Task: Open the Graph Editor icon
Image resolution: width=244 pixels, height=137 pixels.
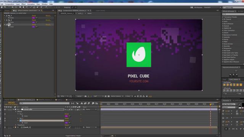Action: 96,103
